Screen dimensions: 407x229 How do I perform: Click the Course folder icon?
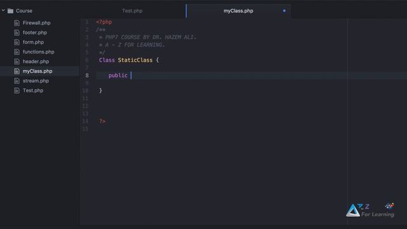pos(10,11)
